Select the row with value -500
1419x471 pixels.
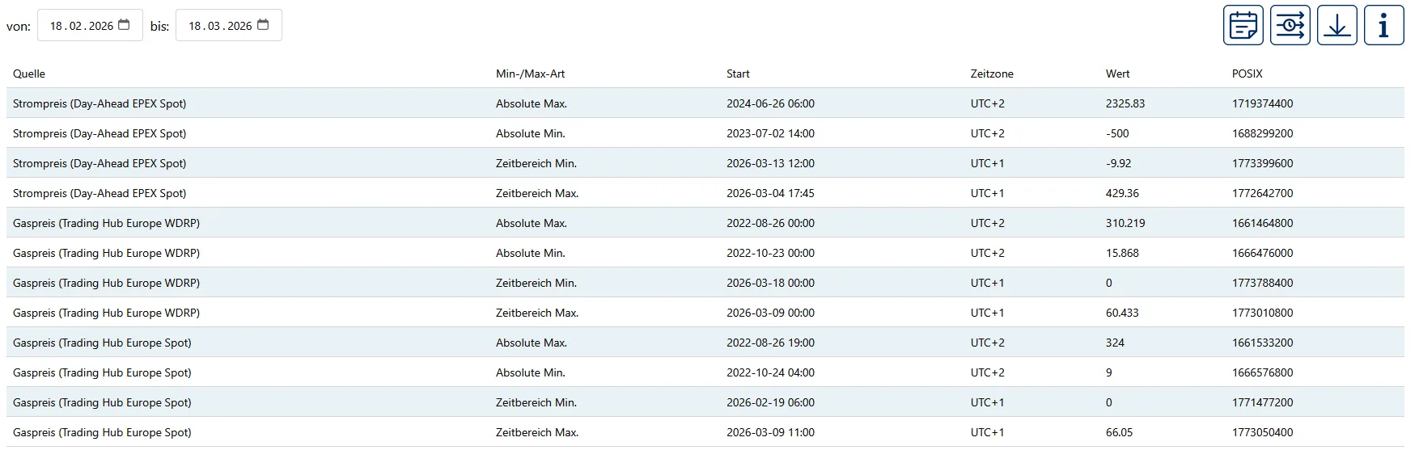coord(705,133)
